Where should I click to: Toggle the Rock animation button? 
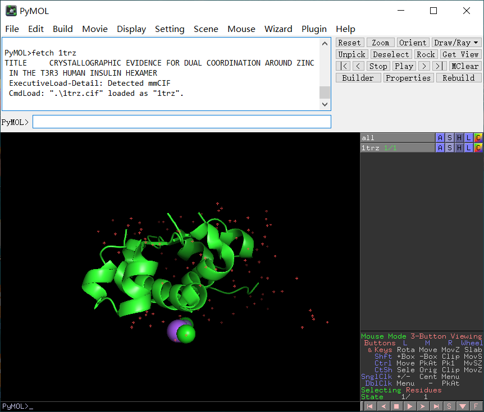pos(426,54)
